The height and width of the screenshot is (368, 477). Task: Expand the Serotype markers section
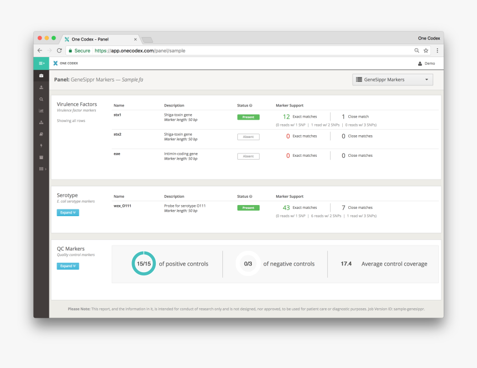[67, 212]
